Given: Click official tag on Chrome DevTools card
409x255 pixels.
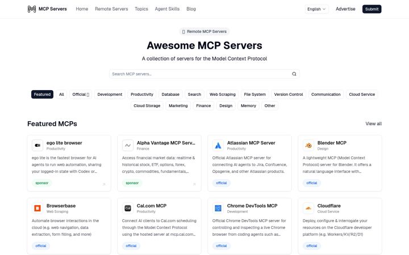Looking at the screenshot, I should click(221, 246).
